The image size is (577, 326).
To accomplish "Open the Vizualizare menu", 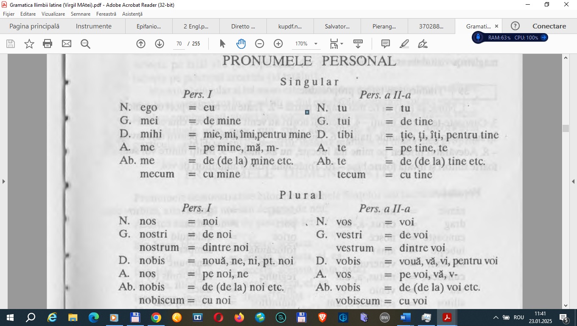I will 53,14.
